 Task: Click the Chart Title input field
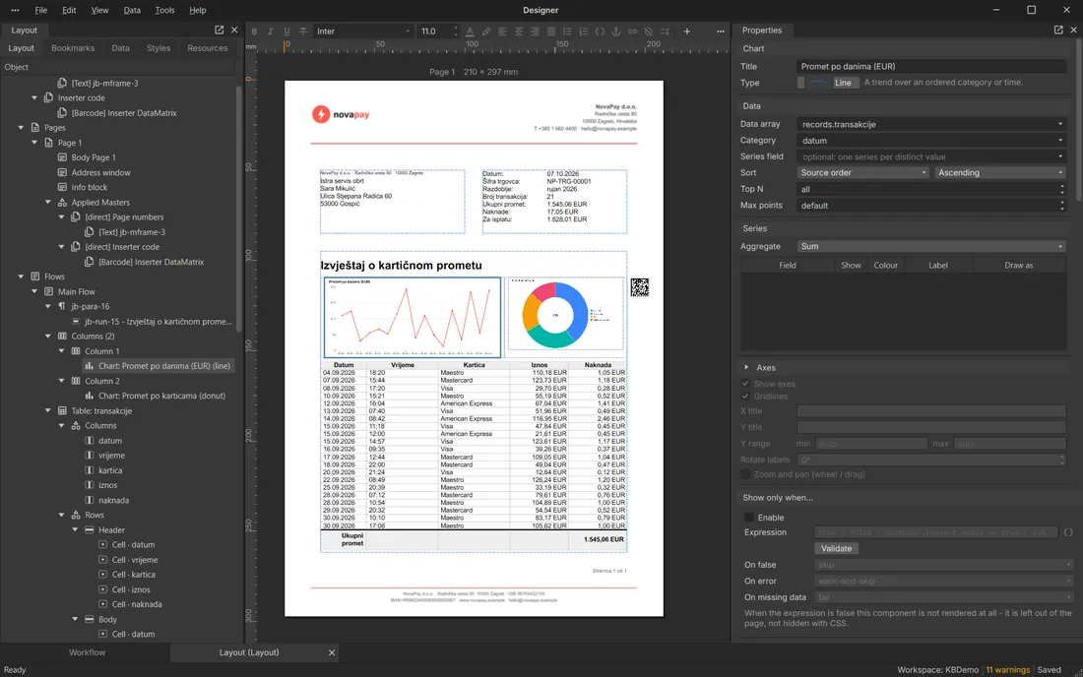[x=931, y=66]
